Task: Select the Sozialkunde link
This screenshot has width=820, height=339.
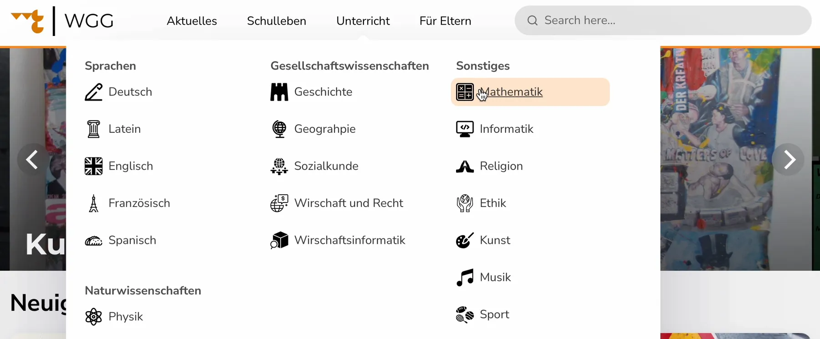Action: [x=327, y=166]
